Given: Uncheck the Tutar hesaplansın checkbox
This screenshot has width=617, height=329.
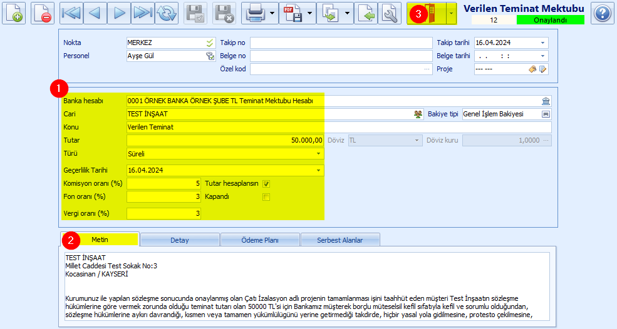Looking at the screenshot, I should point(266,183).
